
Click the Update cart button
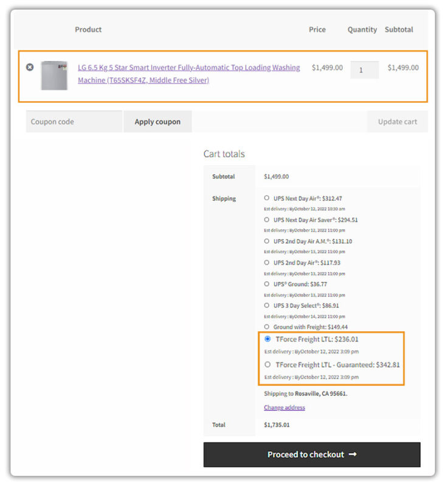coord(397,121)
